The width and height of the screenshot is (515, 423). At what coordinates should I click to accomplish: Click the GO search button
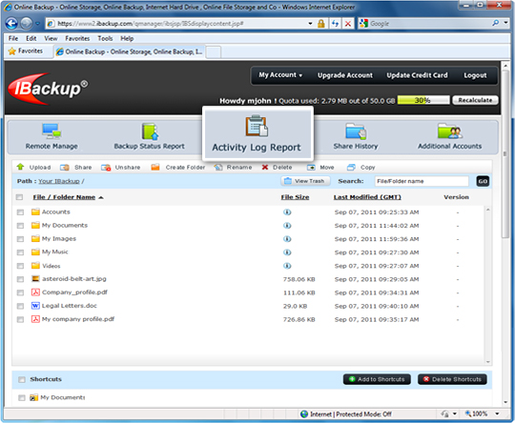(483, 181)
